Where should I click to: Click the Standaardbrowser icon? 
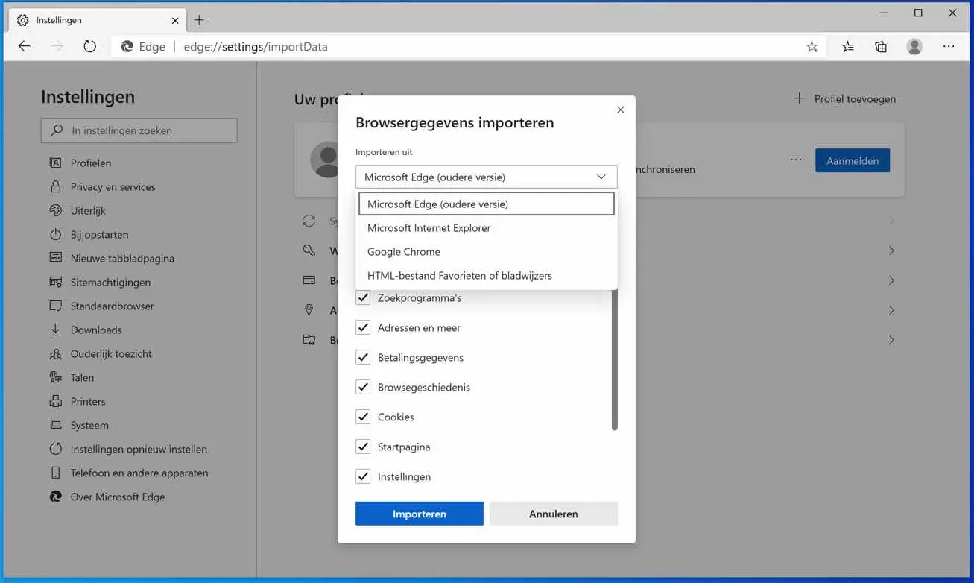55,306
